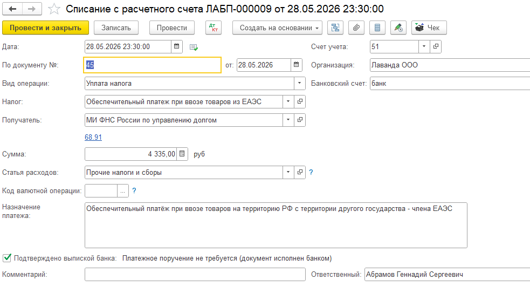Open calendar picker for Дата field
Screen dimensions: 530x300
tap(176, 46)
